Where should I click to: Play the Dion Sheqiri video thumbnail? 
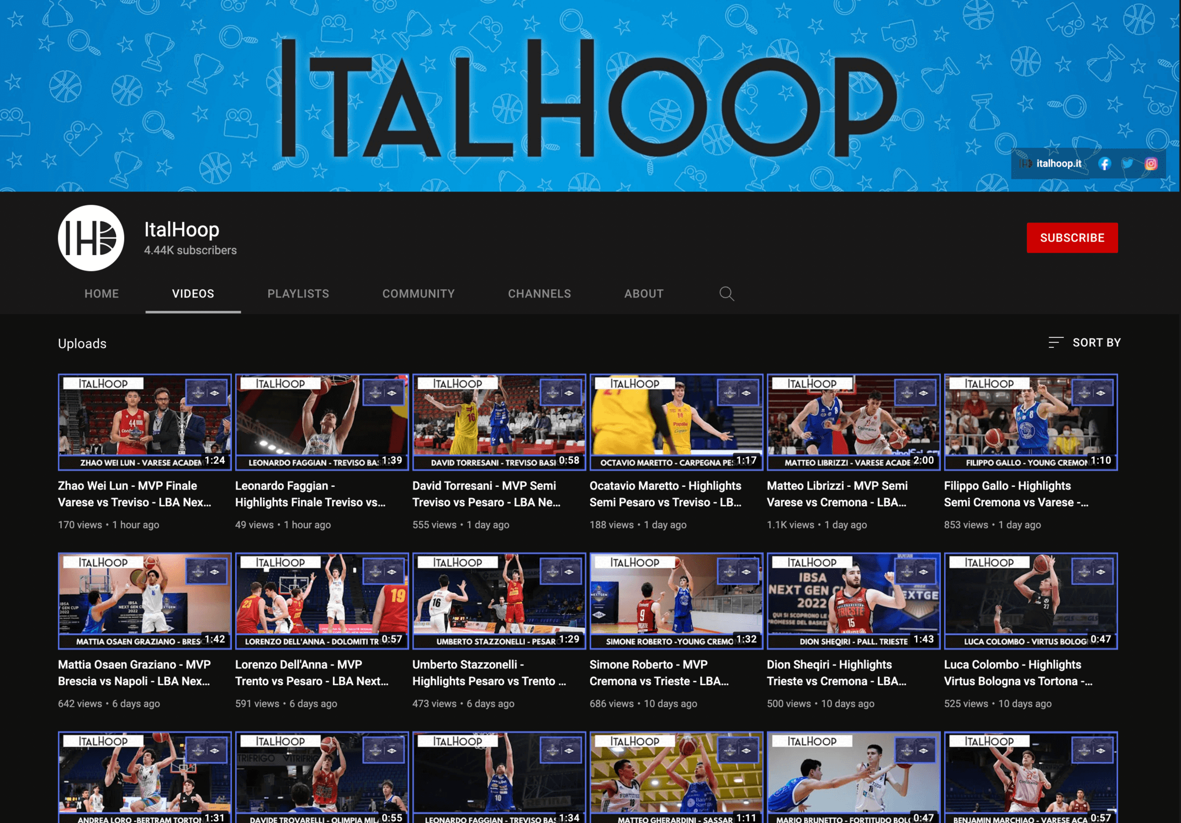click(854, 601)
